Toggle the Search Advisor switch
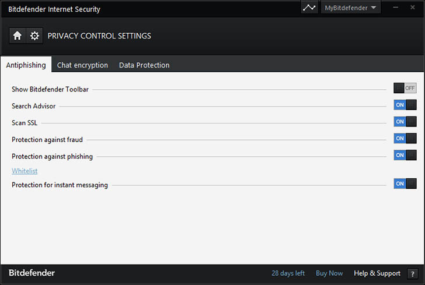 tap(405, 105)
